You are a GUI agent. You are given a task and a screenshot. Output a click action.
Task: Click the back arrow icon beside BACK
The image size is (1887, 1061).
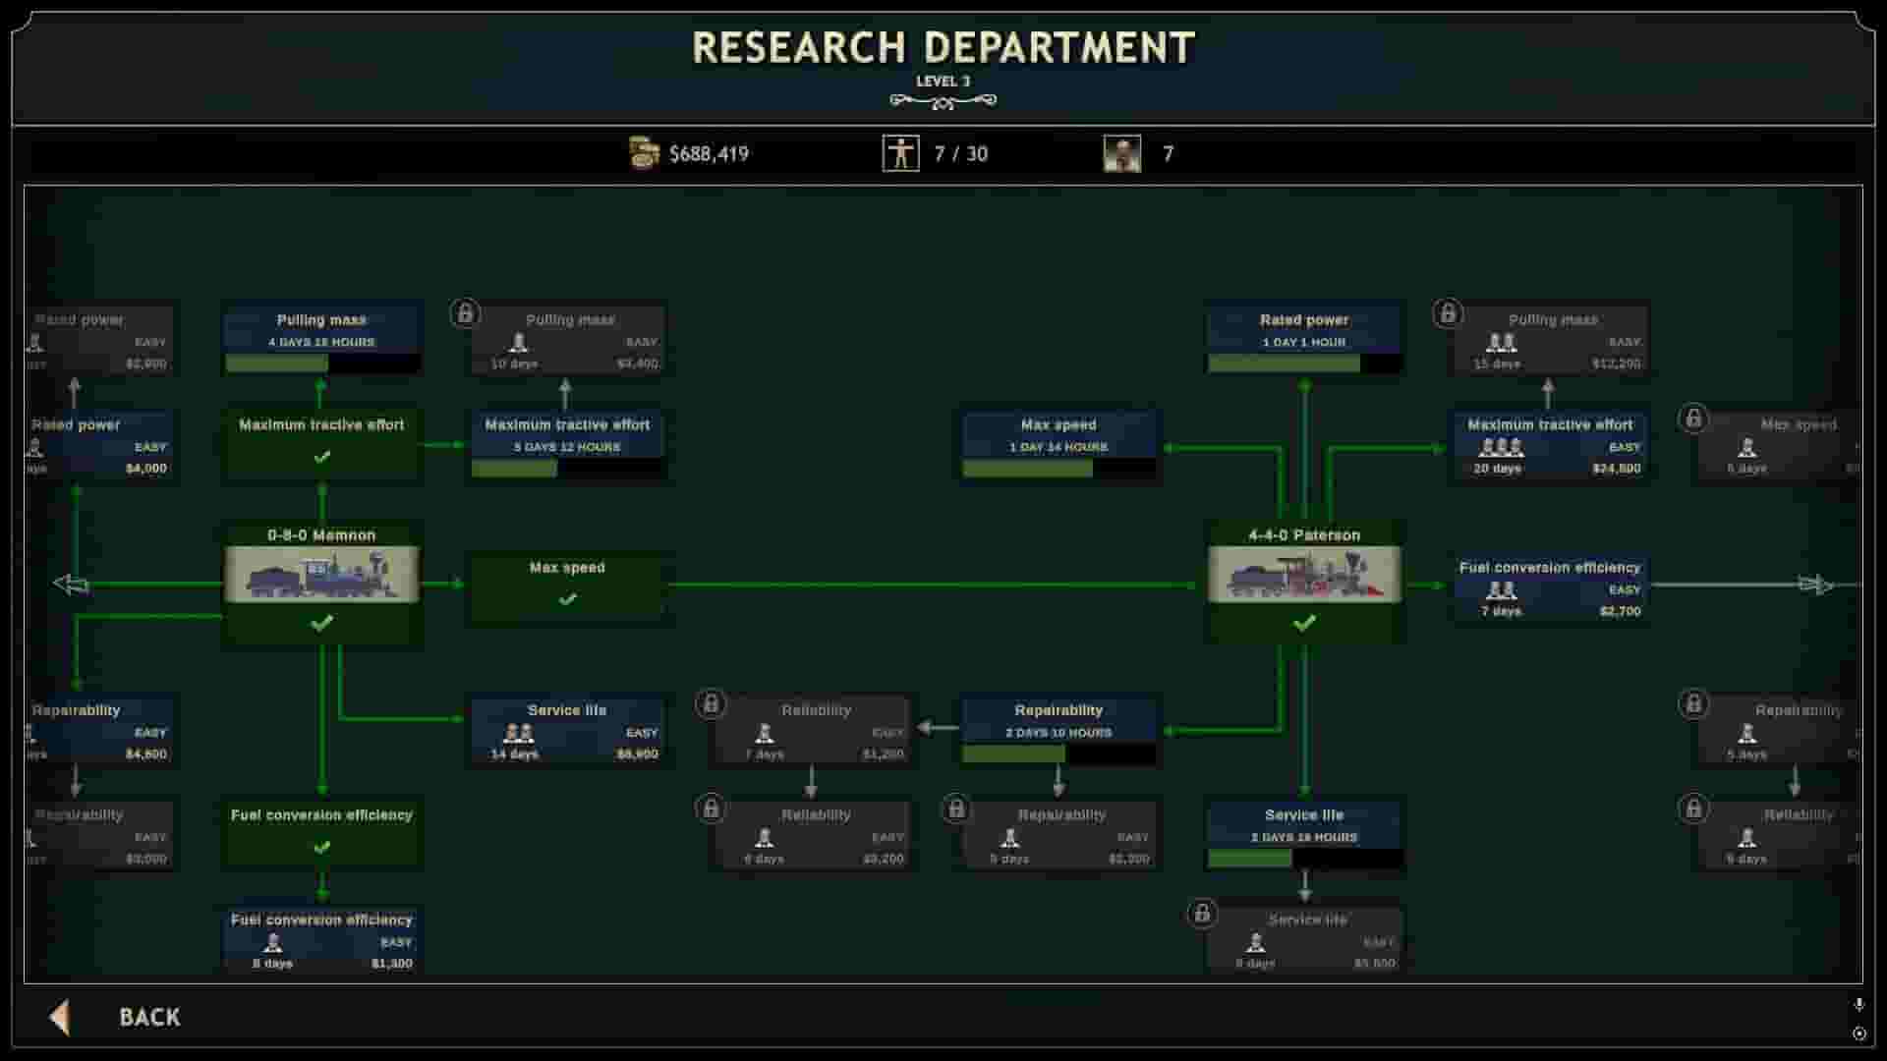pos(59,1017)
